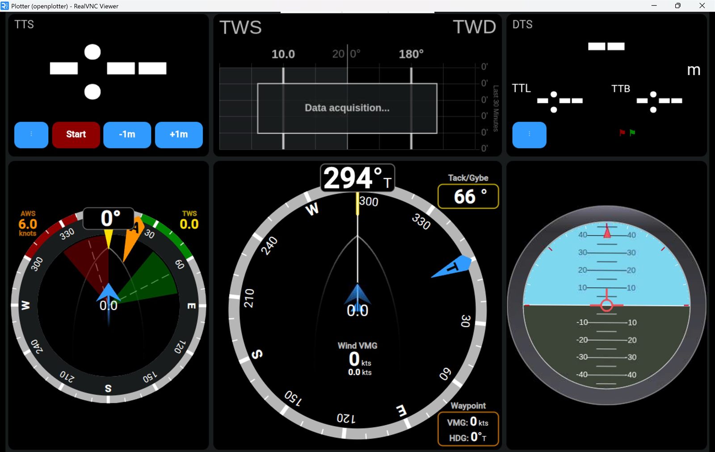Click the boat icon in main compass
715x452 pixels.
pyautogui.click(x=357, y=295)
